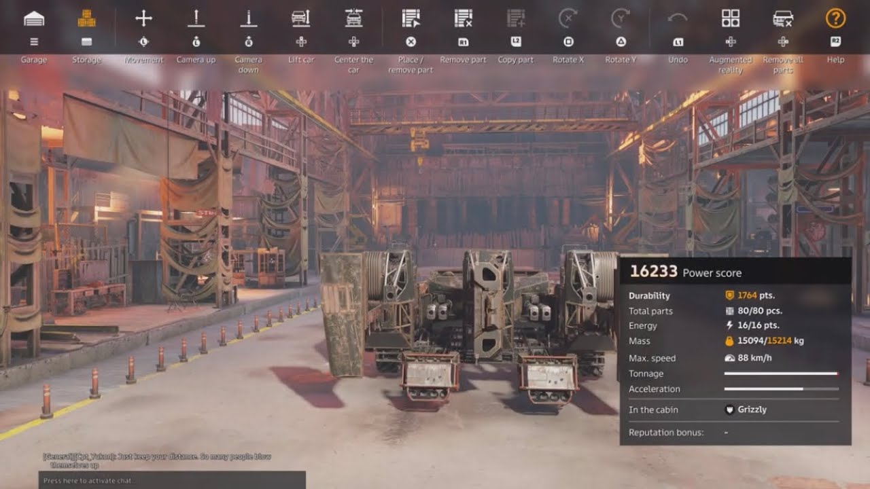Click the 16233 Power score header

(735, 271)
